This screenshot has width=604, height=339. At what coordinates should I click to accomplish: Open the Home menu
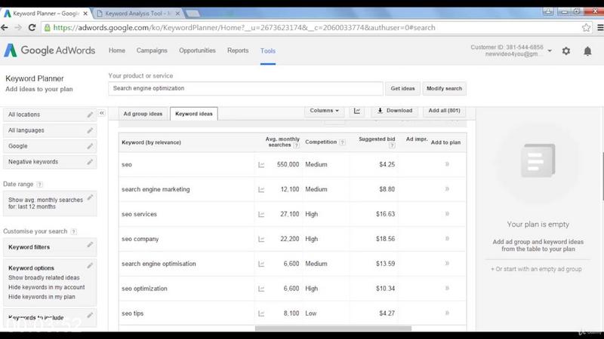pyautogui.click(x=117, y=50)
